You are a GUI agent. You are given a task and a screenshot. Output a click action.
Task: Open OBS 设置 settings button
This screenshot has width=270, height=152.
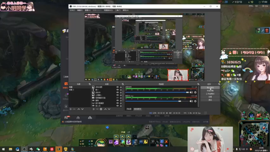210,97
